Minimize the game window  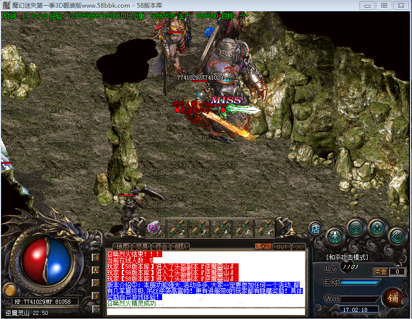click(367, 6)
